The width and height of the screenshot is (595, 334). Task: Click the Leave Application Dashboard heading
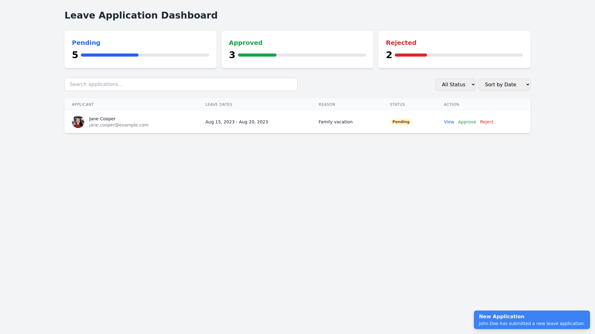pyautogui.click(x=141, y=15)
